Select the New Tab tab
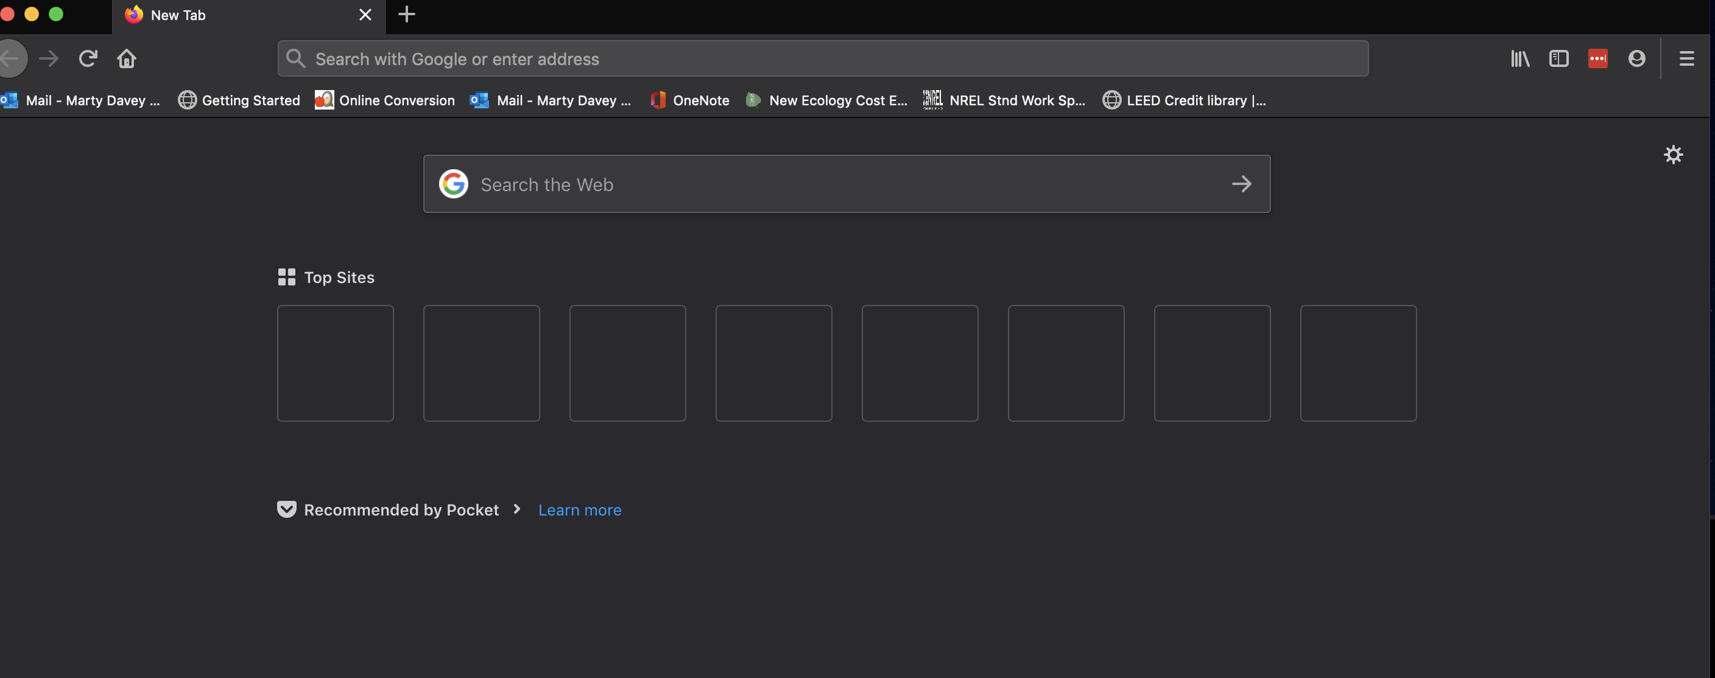This screenshot has width=1715, height=678. (x=240, y=15)
